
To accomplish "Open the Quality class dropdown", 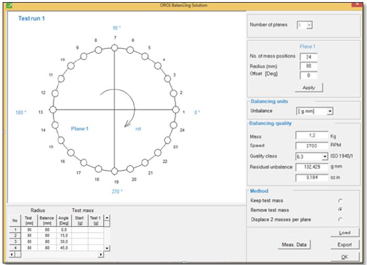I will pos(324,156).
